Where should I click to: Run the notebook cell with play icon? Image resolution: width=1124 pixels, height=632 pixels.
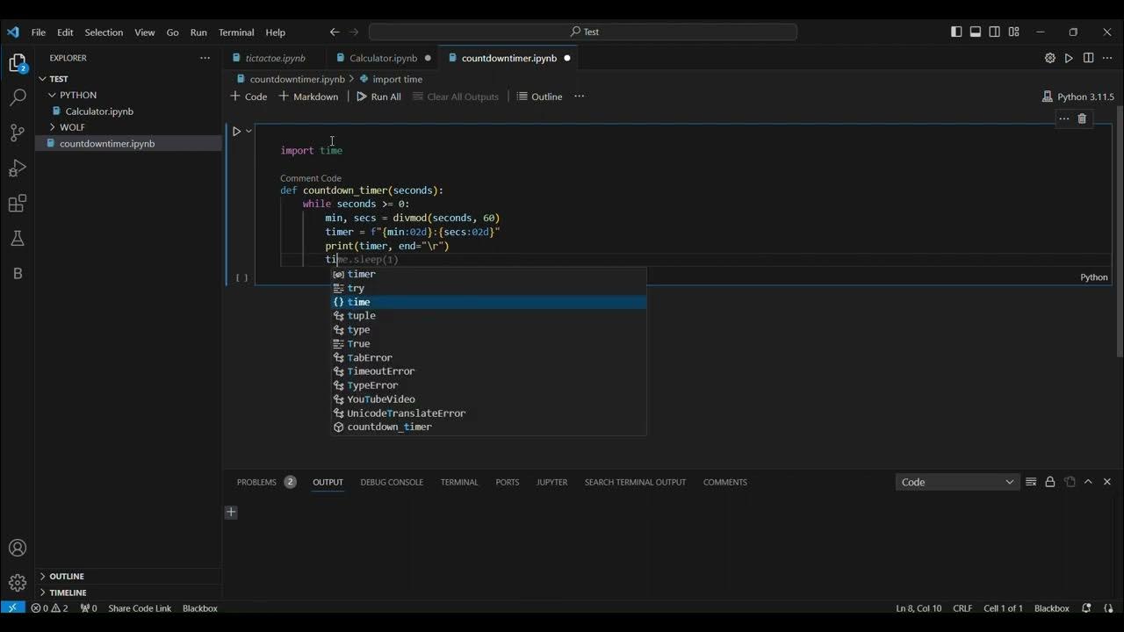[236, 131]
